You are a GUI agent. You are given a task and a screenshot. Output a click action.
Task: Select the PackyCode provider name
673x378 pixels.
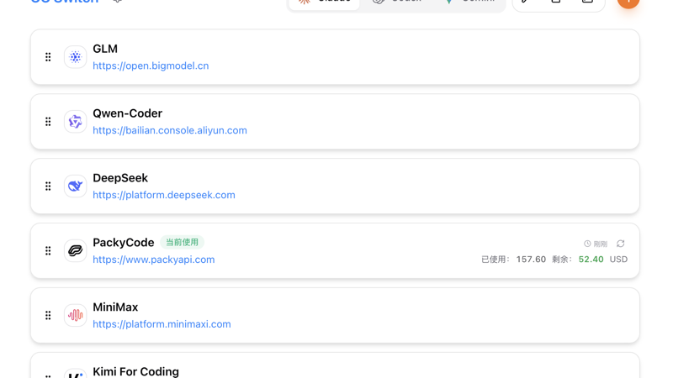[x=123, y=243]
